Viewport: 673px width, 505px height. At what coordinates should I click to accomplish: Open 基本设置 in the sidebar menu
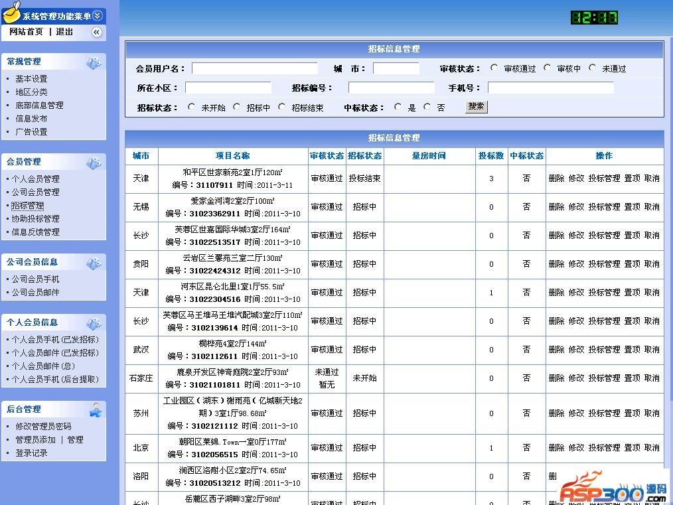pyautogui.click(x=31, y=79)
